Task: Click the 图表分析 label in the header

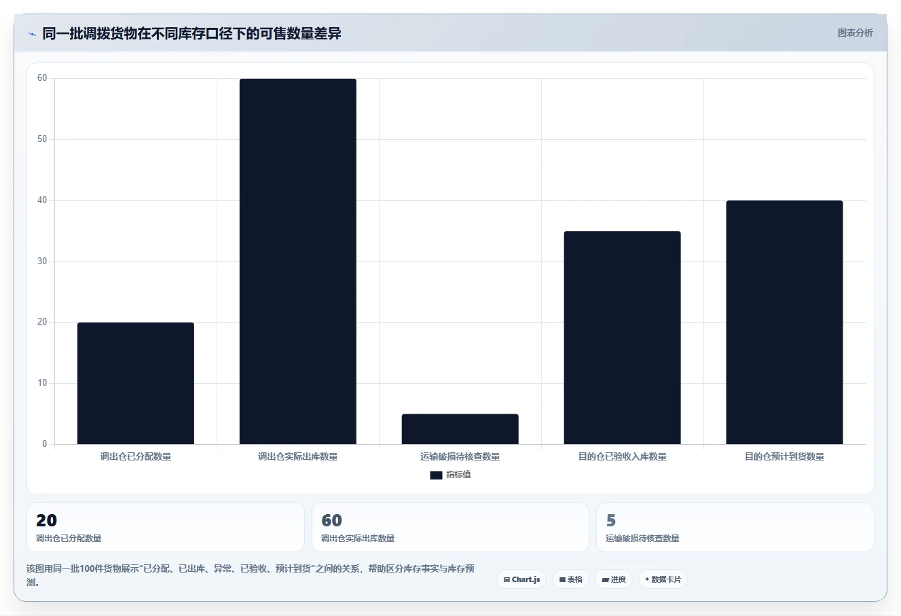Action: point(855,33)
